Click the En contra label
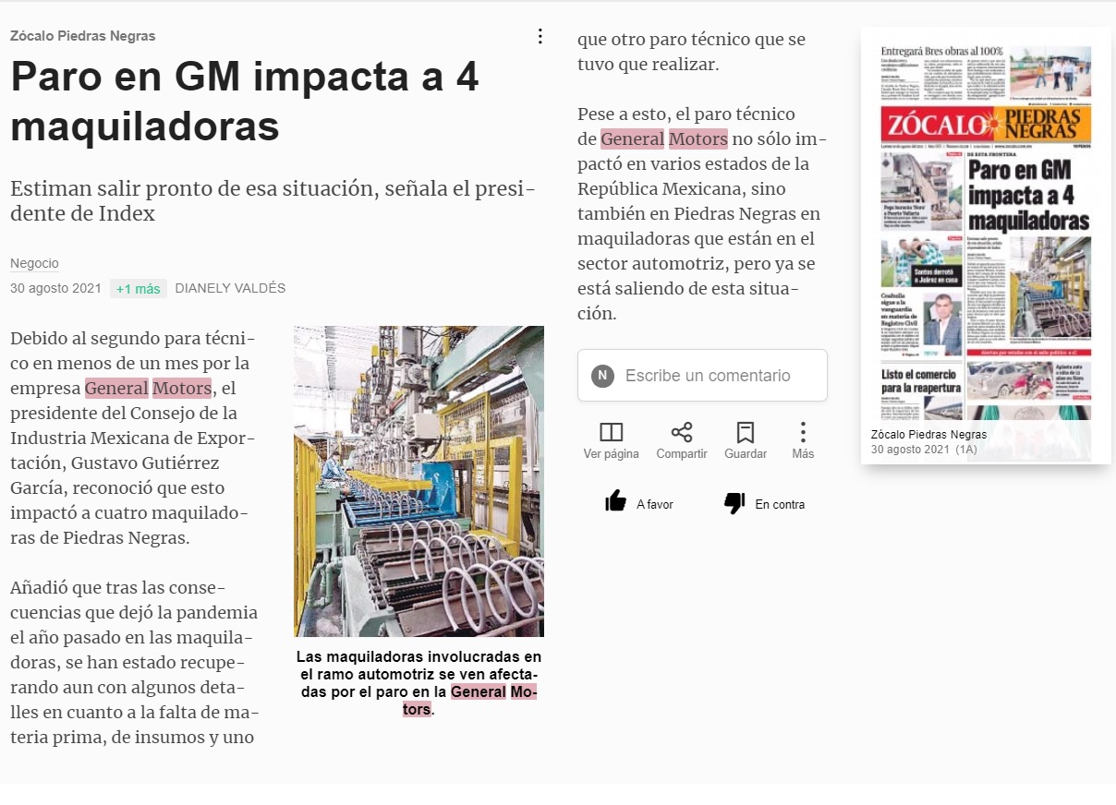The height and width of the screenshot is (805, 1116). coord(780,505)
